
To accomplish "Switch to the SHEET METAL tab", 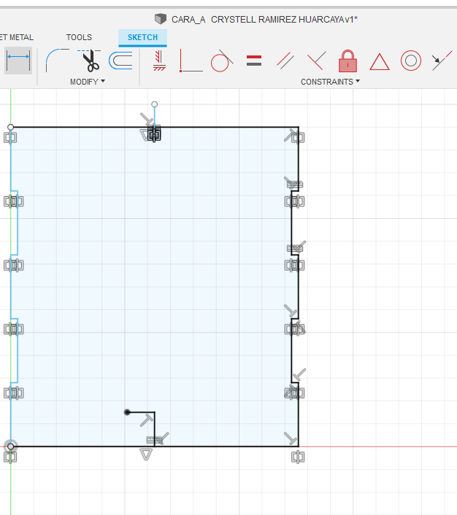I will pos(17,37).
